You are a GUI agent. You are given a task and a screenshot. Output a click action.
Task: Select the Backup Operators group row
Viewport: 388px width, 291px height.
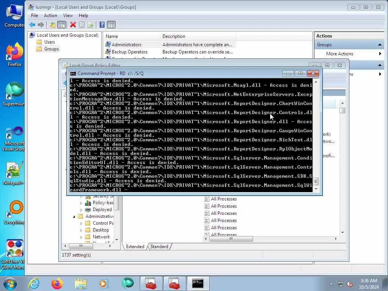[169, 52]
